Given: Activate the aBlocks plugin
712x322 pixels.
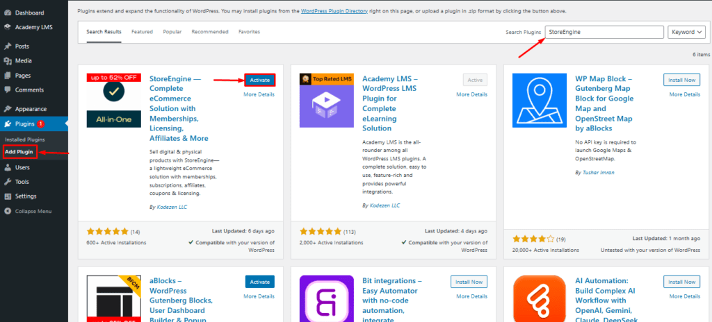Looking at the screenshot, I should pos(260,282).
